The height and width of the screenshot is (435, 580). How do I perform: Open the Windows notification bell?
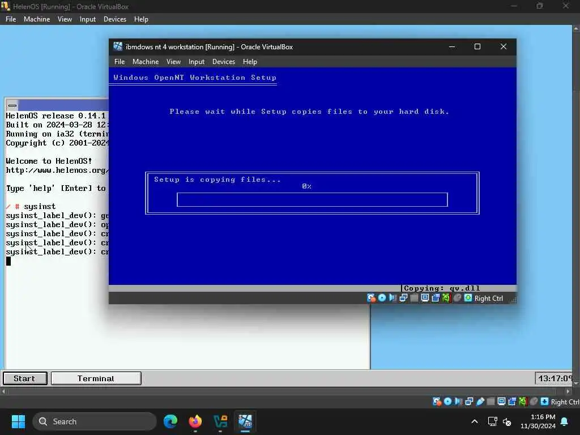565,421
